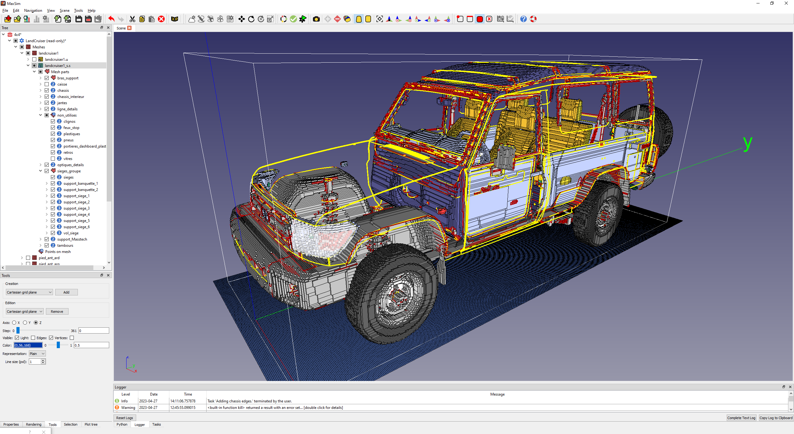The width and height of the screenshot is (794, 434).
Task: Click the red undo arrow
Action: pyautogui.click(x=111, y=19)
